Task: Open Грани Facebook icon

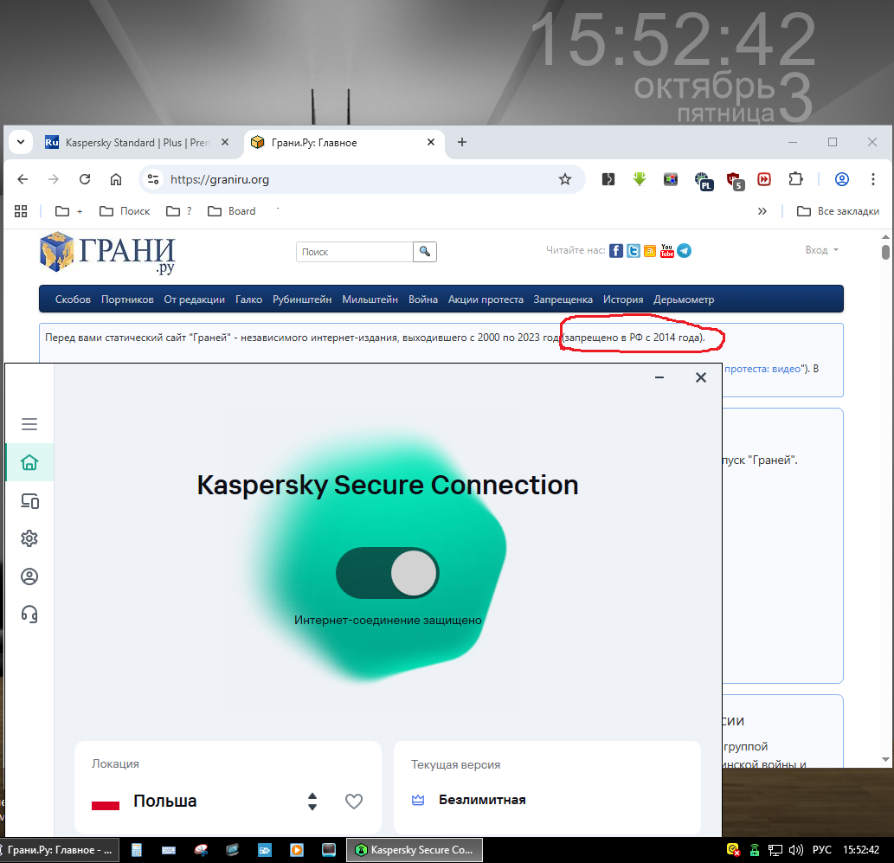Action: point(616,251)
